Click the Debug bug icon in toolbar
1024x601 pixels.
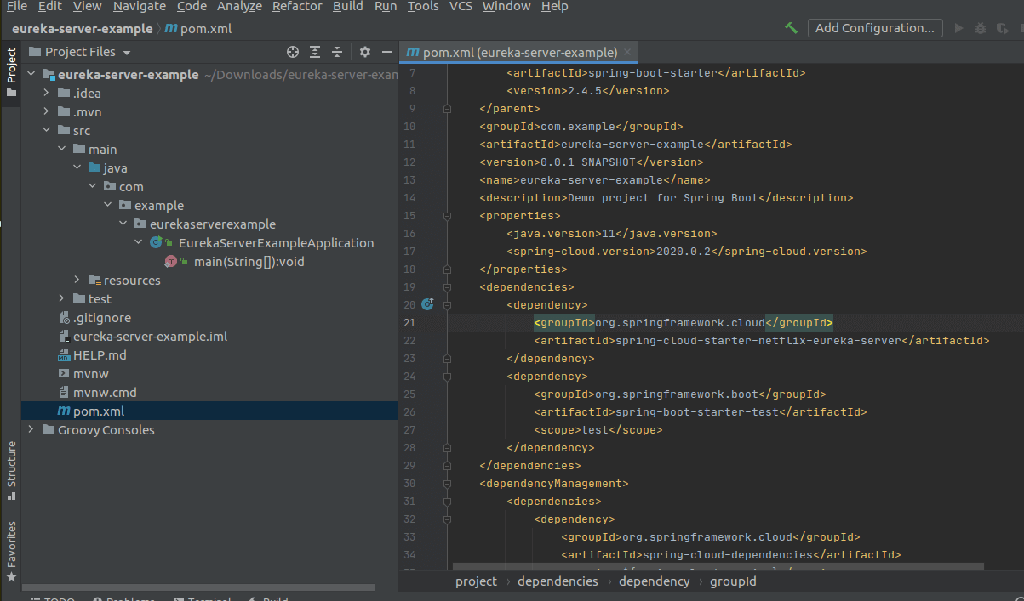[x=980, y=28]
